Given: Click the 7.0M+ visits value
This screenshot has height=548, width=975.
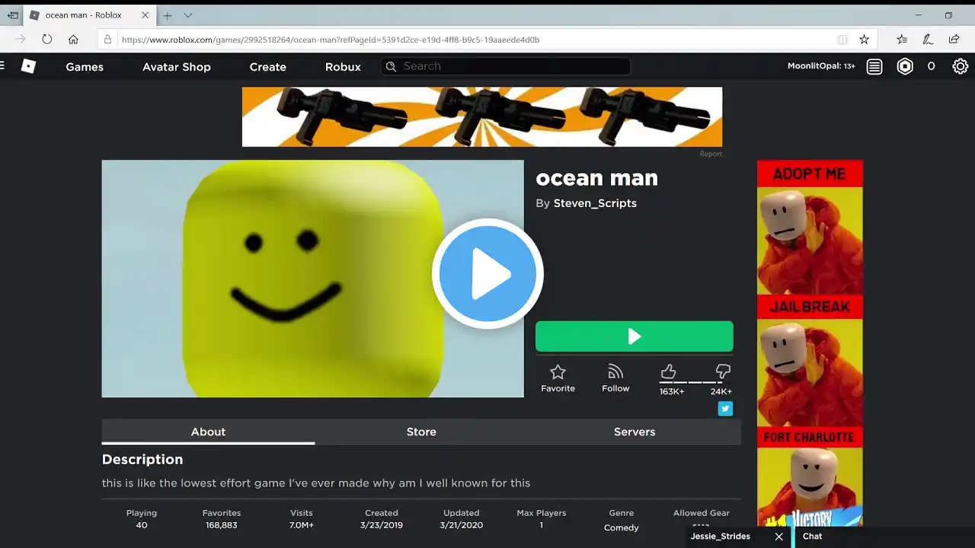Looking at the screenshot, I should [x=302, y=525].
